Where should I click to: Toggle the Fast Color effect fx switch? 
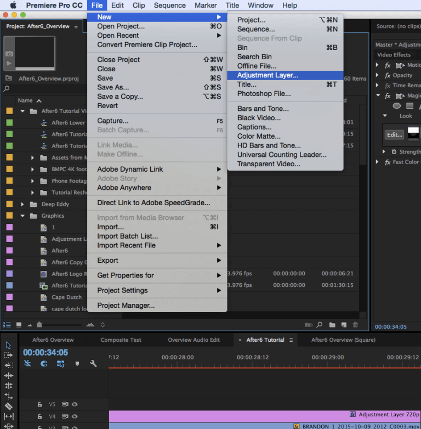coord(388,162)
